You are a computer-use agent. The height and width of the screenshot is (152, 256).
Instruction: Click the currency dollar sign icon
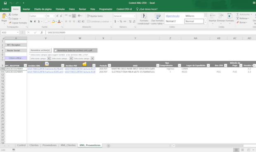pos(115,21)
